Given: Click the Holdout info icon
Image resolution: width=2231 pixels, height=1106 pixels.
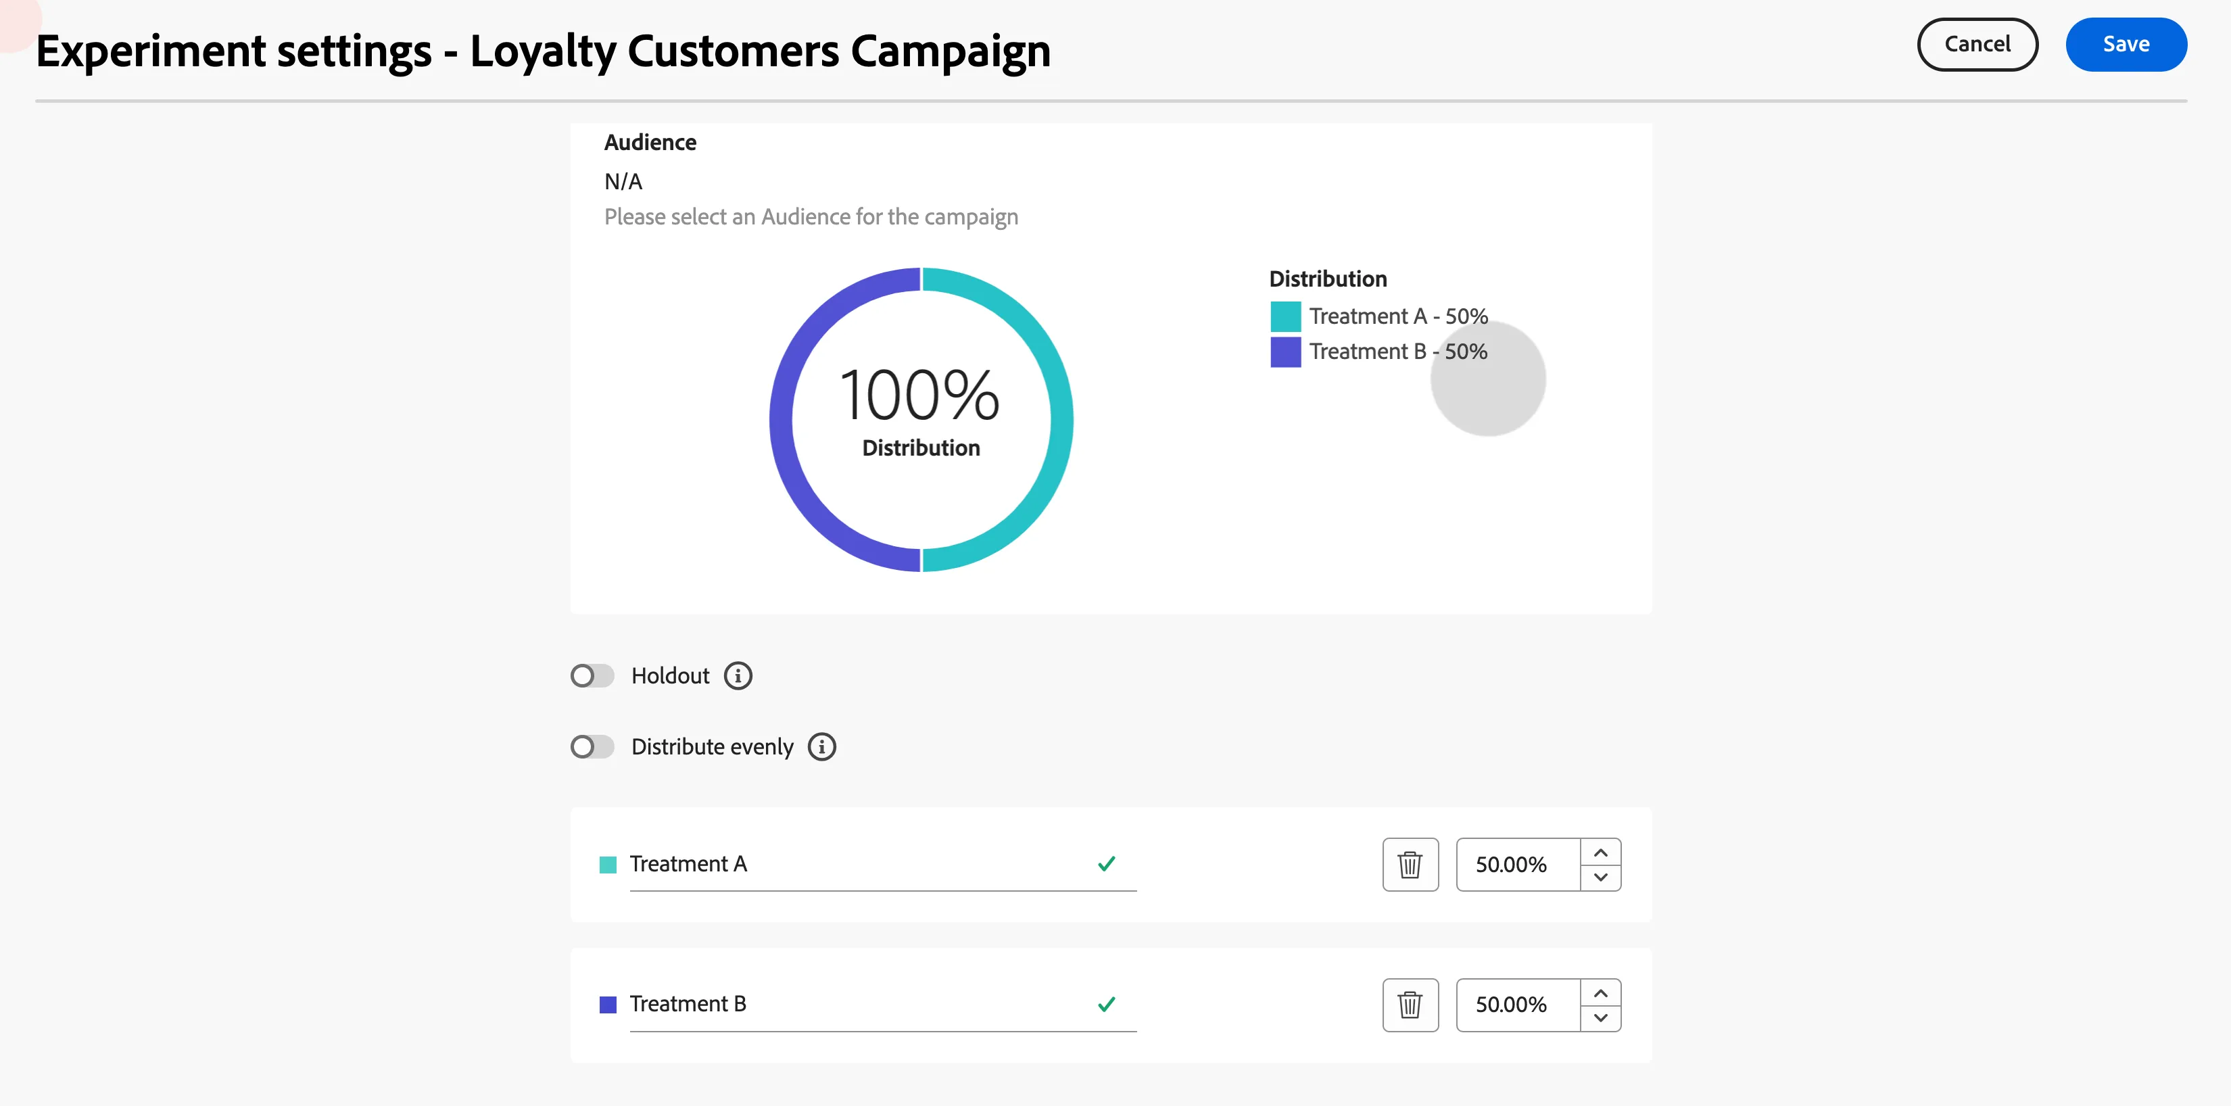Looking at the screenshot, I should tap(738, 675).
